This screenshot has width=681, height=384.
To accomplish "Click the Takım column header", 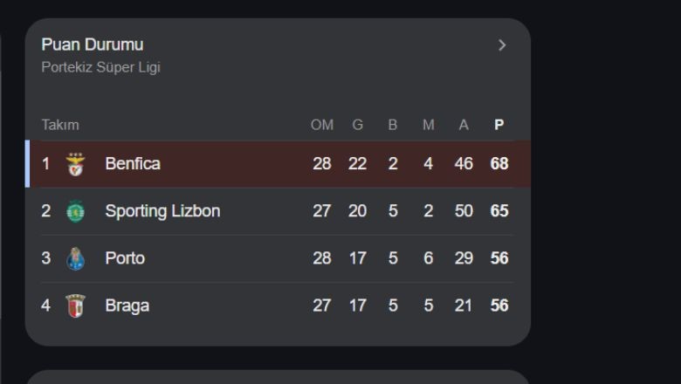I will [60, 125].
